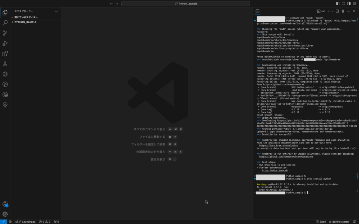The height and width of the screenshot is (224, 359).
Task: Open the Extensions view
Action: click(x=5, y=54)
